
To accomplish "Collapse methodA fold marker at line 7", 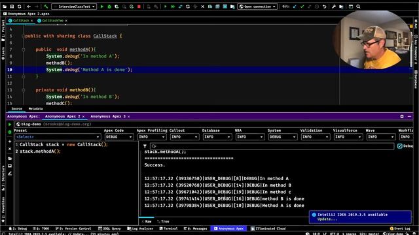I will coord(24,50).
